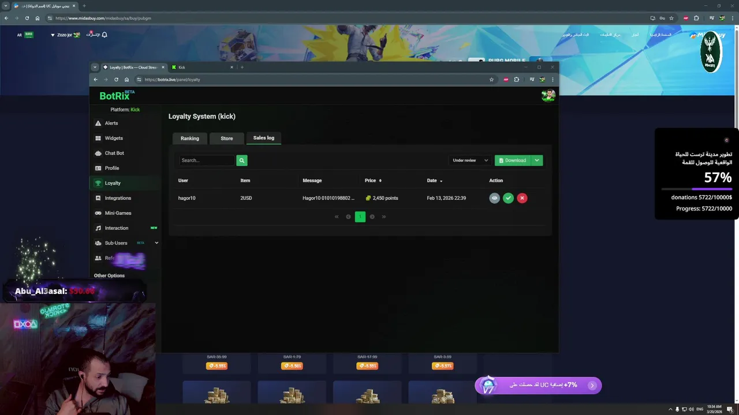The height and width of the screenshot is (415, 739).
Task: Open BotRix user avatar menu
Action: pos(548,96)
